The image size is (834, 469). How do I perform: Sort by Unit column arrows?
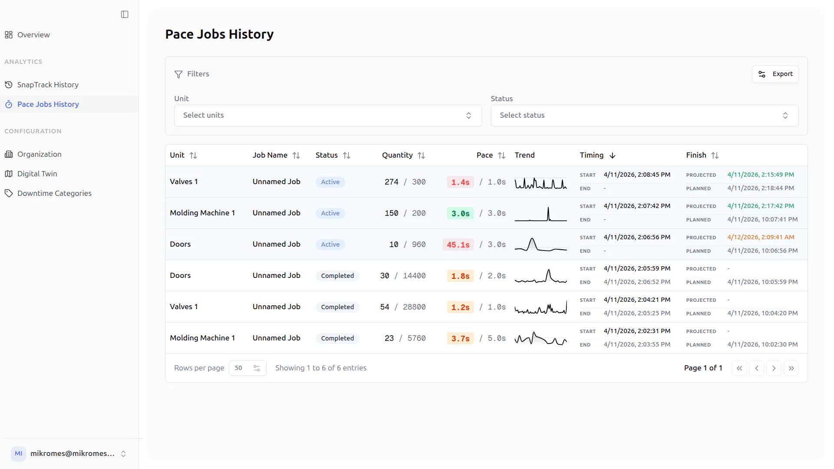pos(193,155)
